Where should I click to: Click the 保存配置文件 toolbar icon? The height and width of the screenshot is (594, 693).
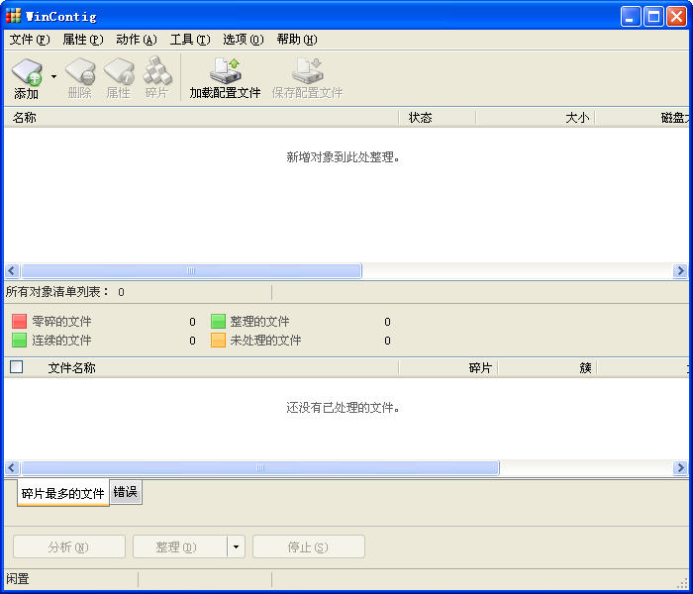(308, 77)
